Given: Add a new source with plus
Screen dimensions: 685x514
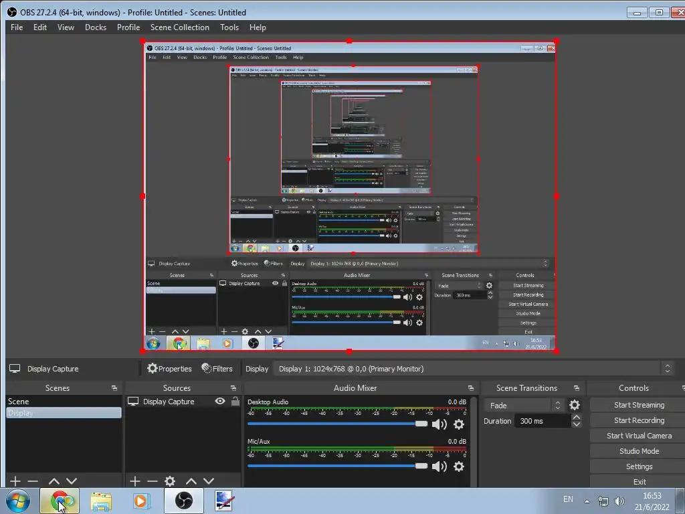Looking at the screenshot, I should (x=135, y=481).
